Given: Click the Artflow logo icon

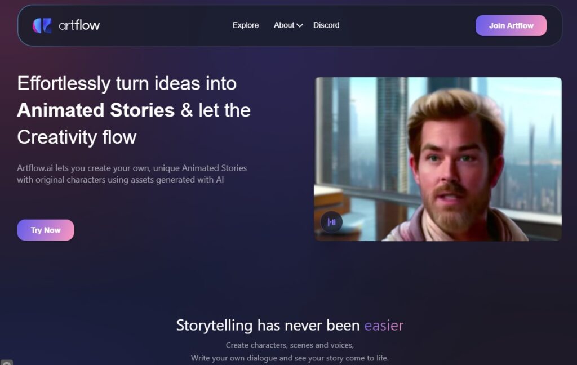Looking at the screenshot, I should point(42,25).
